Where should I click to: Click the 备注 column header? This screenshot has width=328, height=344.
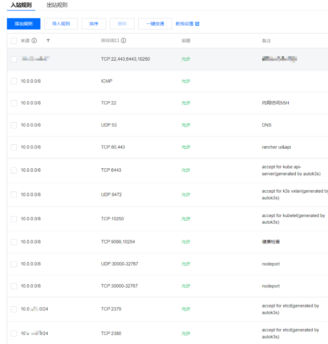tap(266, 41)
